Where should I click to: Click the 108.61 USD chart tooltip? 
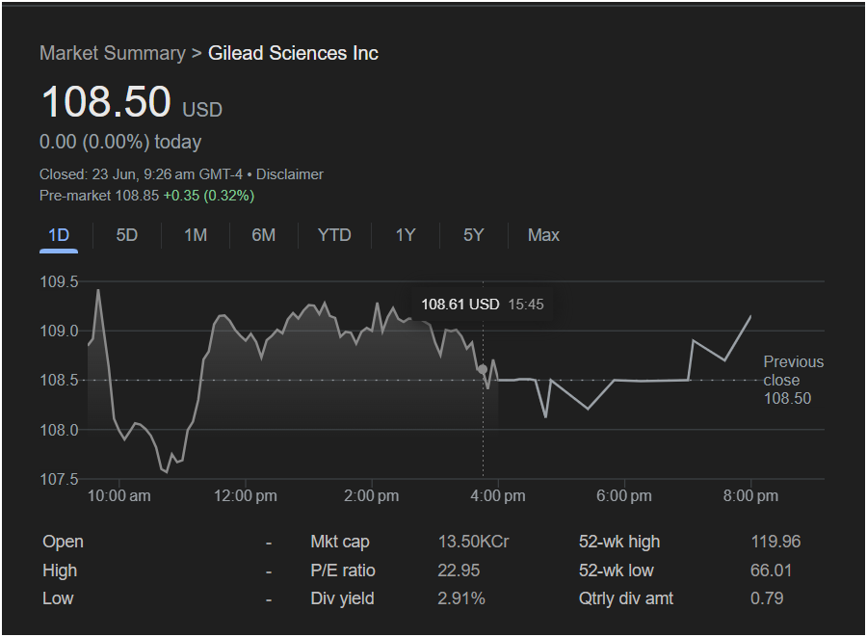coord(483,305)
